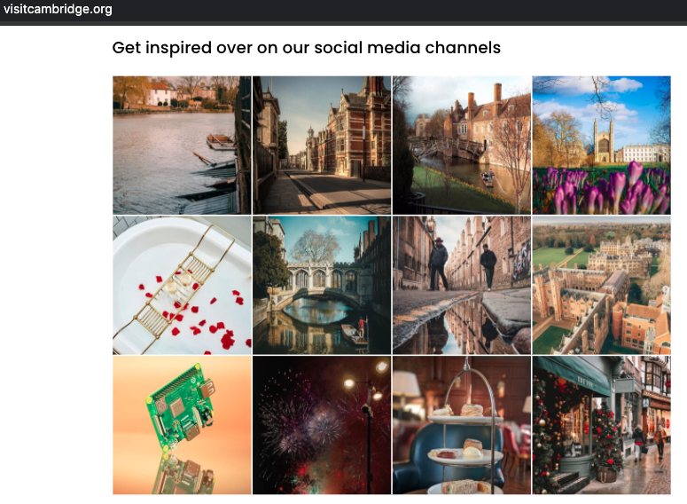687x504 pixels.
Task: Click the visitcambridge.org address text
Action: click(x=58, y=9)
